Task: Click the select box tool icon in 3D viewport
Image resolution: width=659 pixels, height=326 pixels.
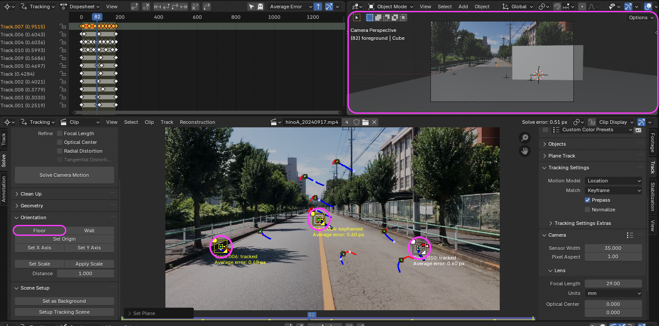Action: 357,18
